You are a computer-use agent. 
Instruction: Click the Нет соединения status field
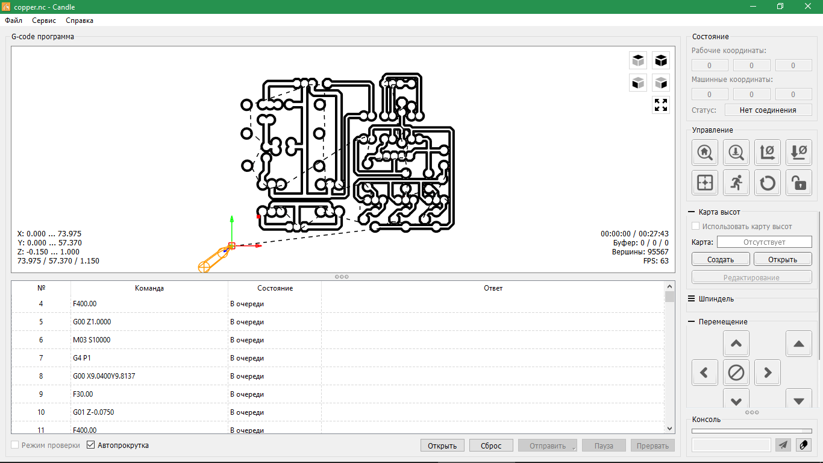tap(768, 110)
